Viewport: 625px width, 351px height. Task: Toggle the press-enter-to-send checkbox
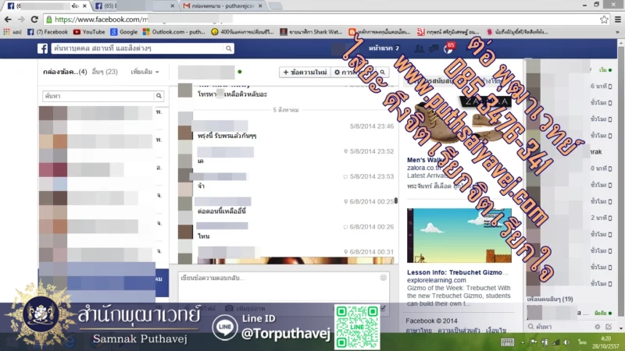(383, 308)
